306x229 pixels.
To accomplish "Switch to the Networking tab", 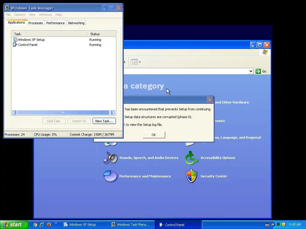I will pyautogui.click(x=76, y=23).
